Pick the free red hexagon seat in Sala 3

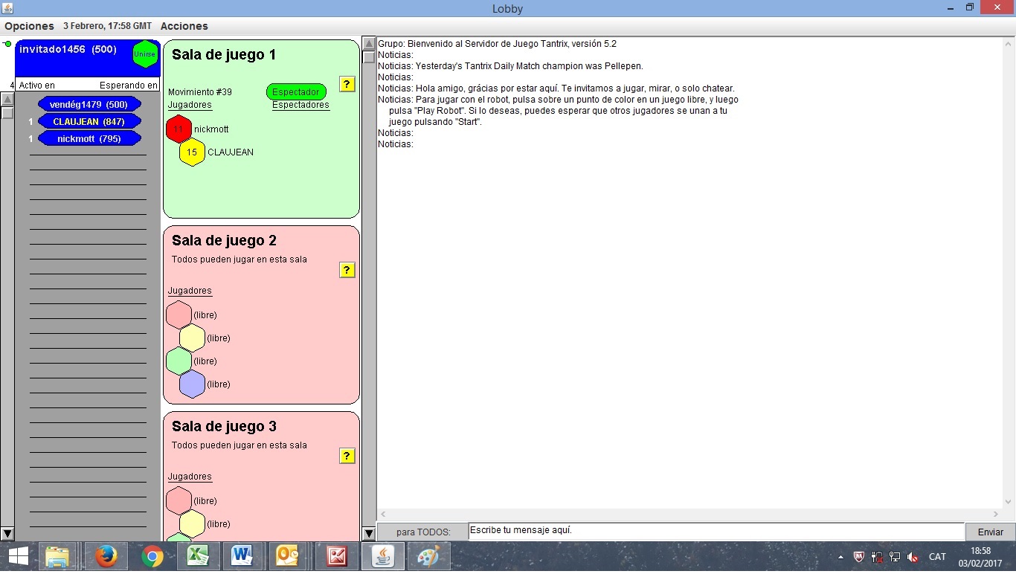(x=179, y=501)
